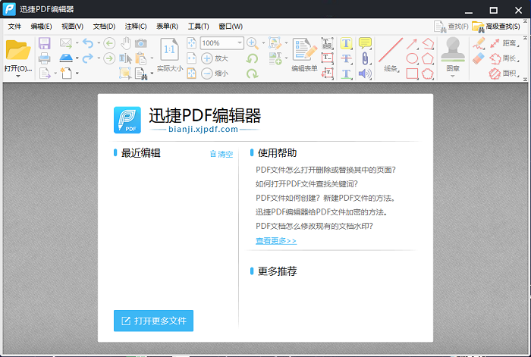Expand the stamp 图章 dropdown arrow
This screenshot has height=357, width=531.
(453, 76)
